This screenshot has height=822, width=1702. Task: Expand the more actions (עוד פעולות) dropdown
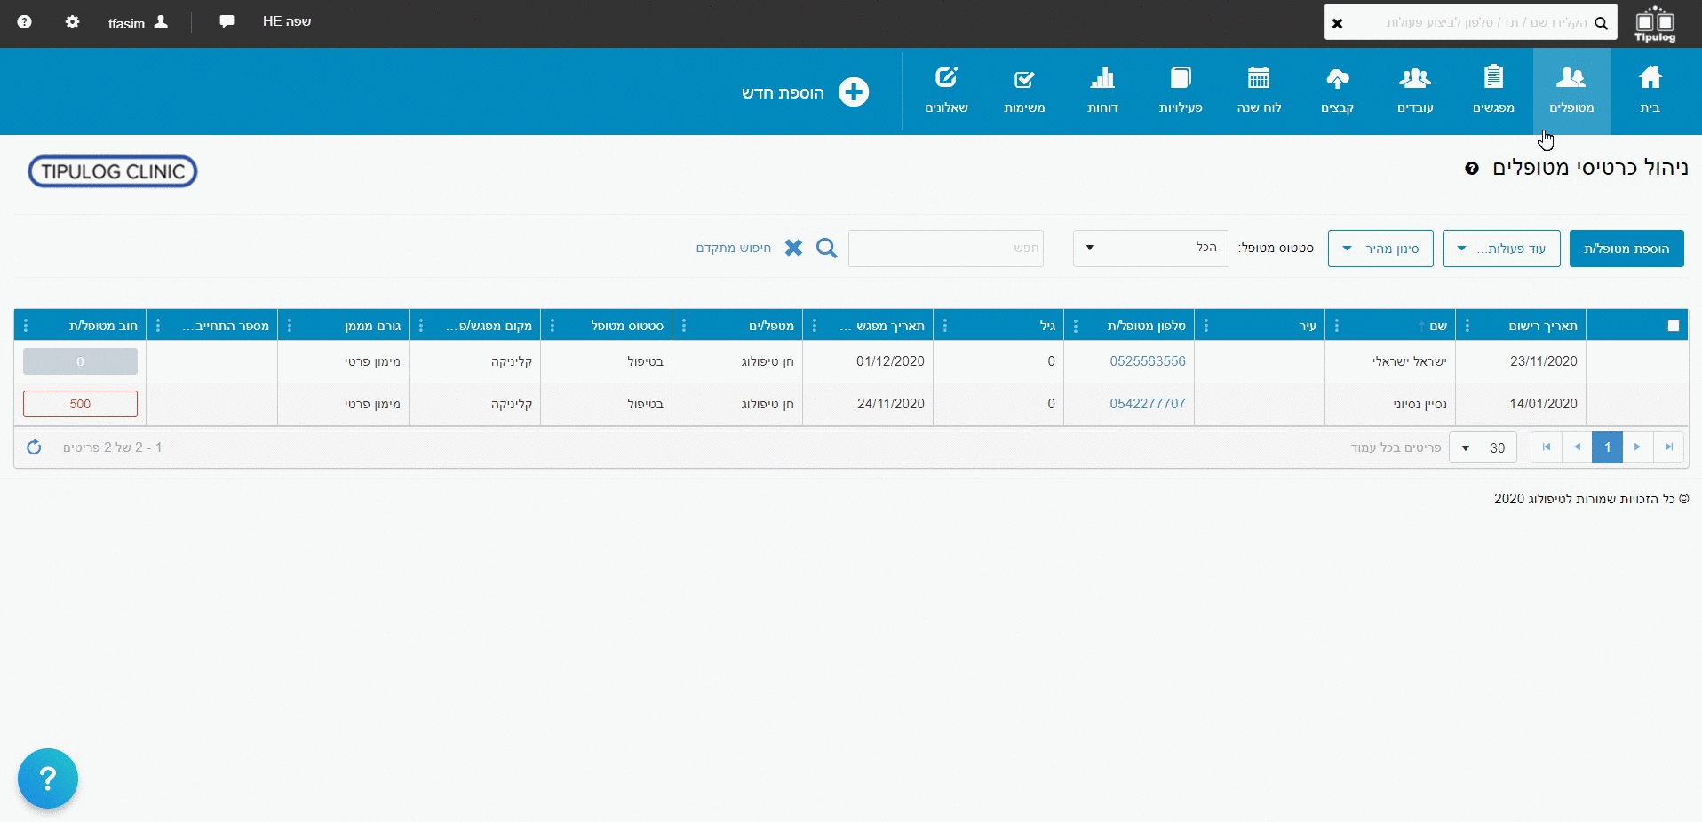(x=1501, y=249)
